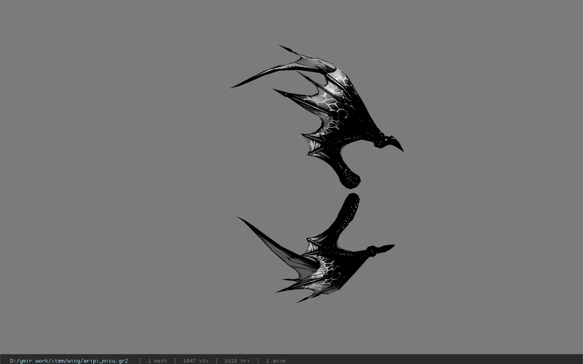This screenshot has width=583, height=364.
Task: Click the '1 mesh' status entry
Action: (157, 361)
